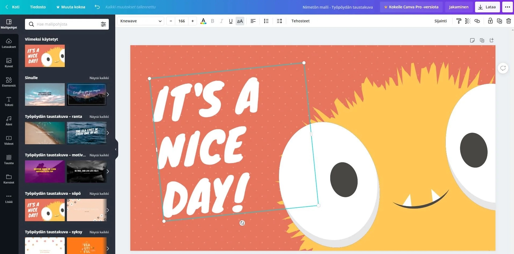Add page notes icon above canvas
This screenshot has width=514, height=254.
tap(472, 40)
